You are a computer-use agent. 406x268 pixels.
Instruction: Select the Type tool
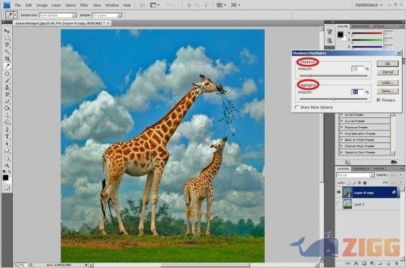pos(7,136)
